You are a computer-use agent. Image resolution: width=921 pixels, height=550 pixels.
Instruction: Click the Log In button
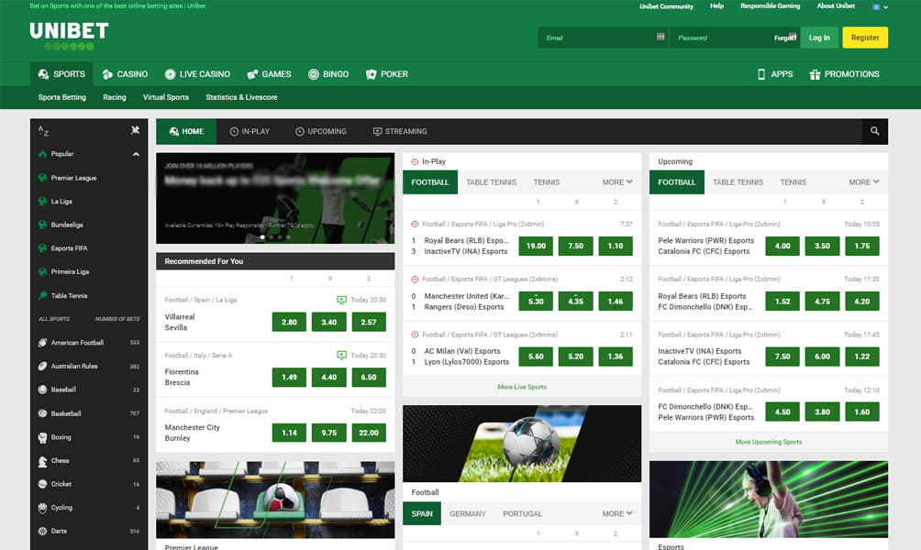point(819,38)
